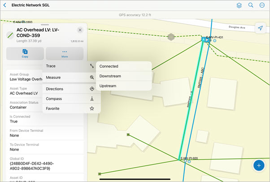270x182 pixels.
Task: Open the map layers panel
Action: pos(239,5)
